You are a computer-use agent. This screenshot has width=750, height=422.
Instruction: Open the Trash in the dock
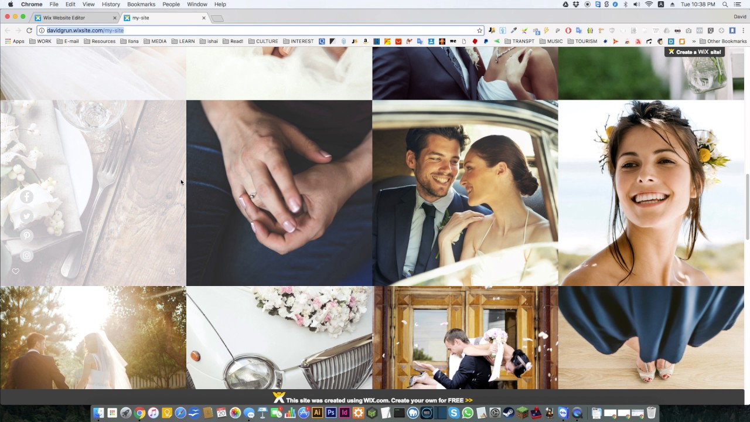[x=651, y=413]
